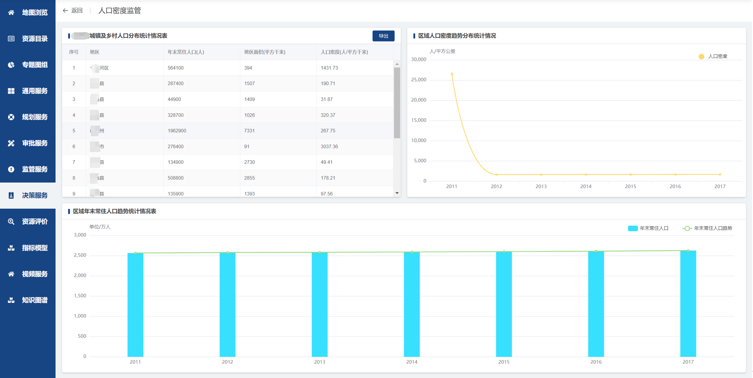Click the grid icon beside 通用服务
This screenshot has height=378, width=753.
click(x=11, y=91)
